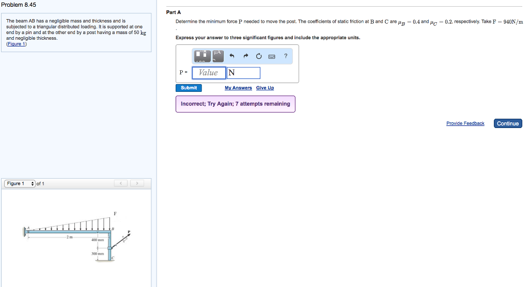Click the Give Up link
529x287 pixels.
265,88
